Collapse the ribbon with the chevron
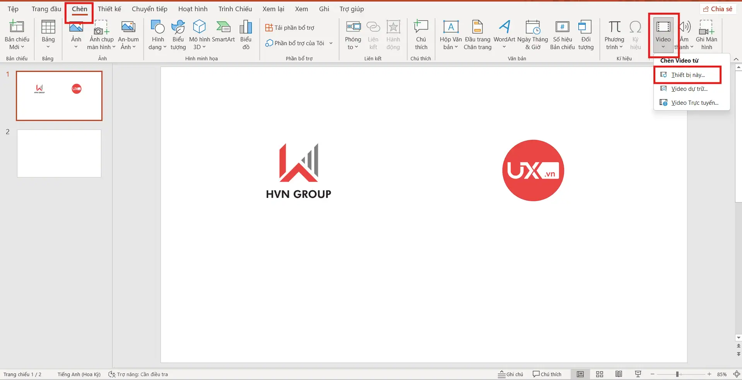 click(x=737, y=59)
